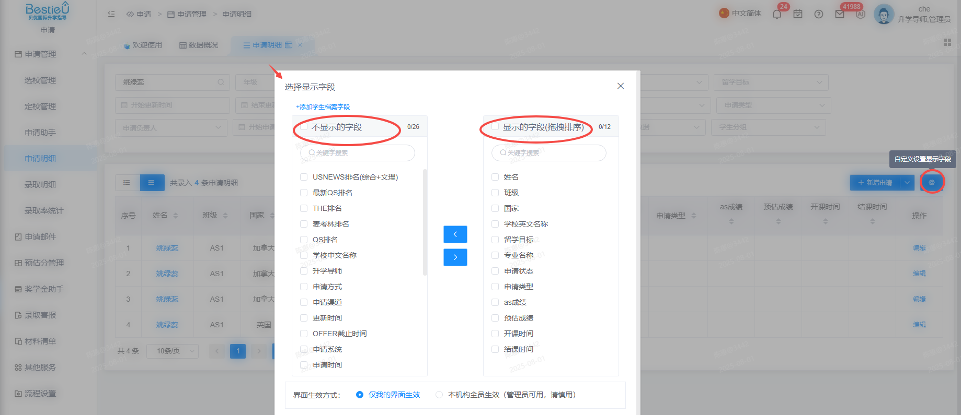Click the 新增申请 button
961x415 pixels.
coord(875,182)
